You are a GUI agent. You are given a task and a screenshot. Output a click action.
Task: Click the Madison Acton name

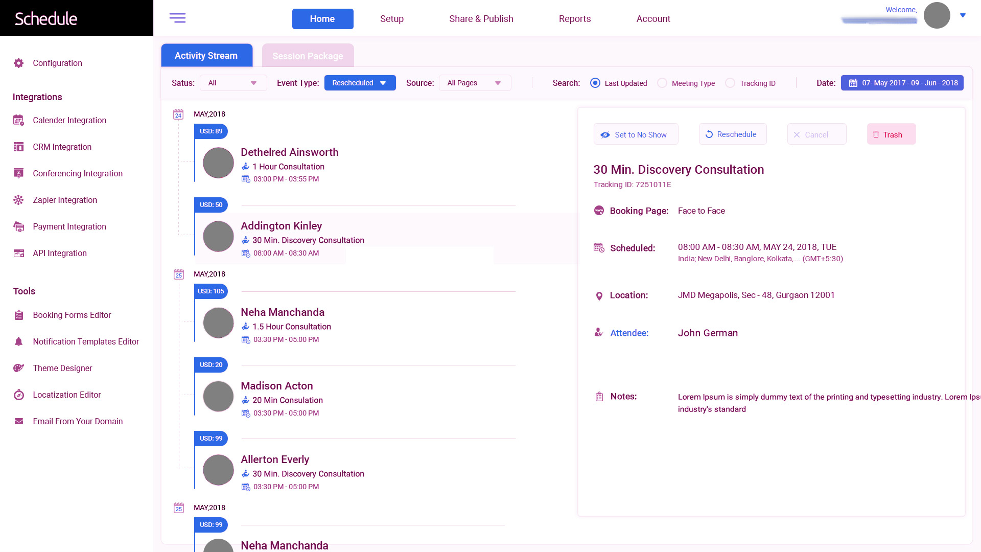[277, 386]
